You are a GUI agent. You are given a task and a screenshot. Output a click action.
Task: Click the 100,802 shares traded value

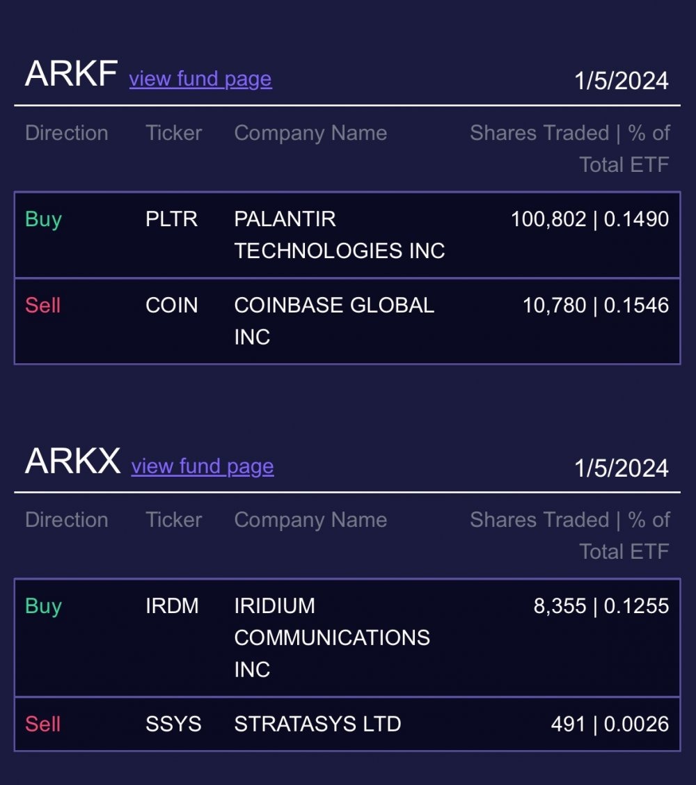tap(548, 219)
